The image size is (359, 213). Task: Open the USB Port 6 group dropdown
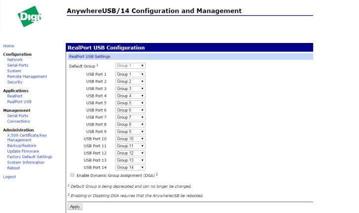[130, 110]
